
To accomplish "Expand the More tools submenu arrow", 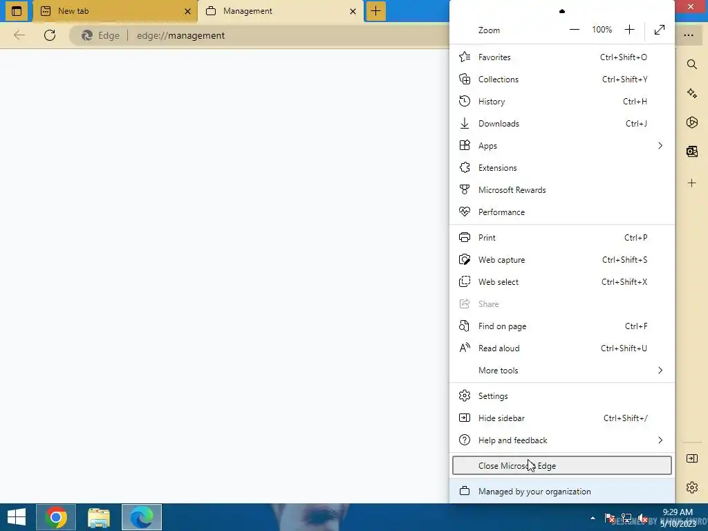I will pos(660,371).
